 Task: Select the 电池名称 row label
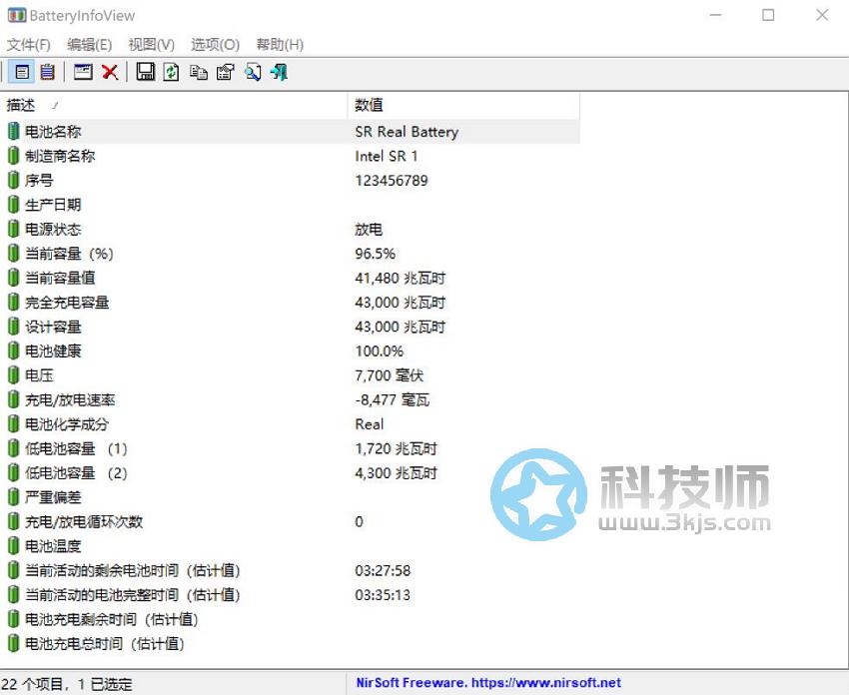point(53,132)
